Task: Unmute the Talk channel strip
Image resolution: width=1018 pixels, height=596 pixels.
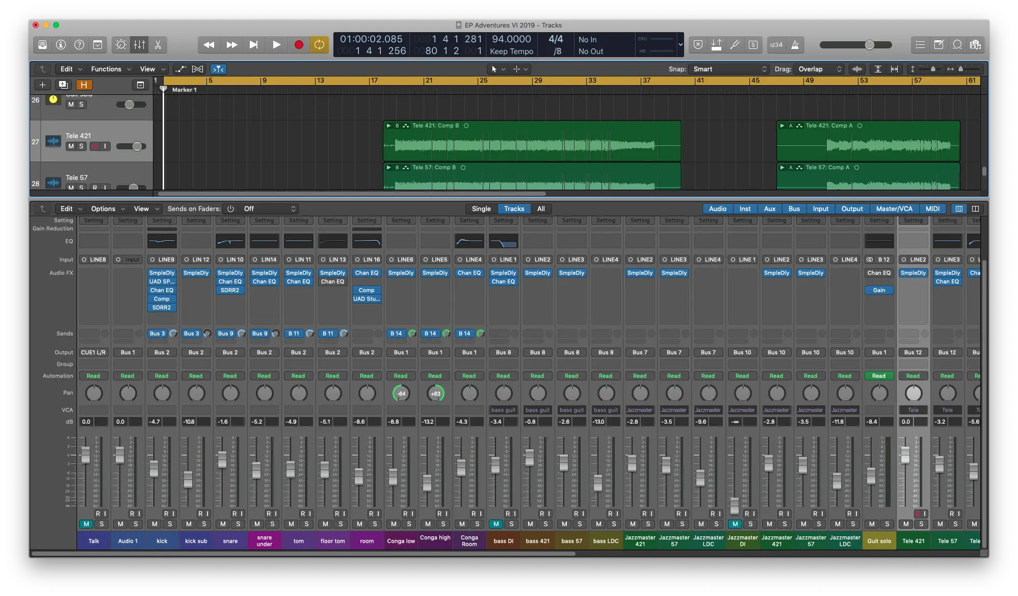Action: 86,524
